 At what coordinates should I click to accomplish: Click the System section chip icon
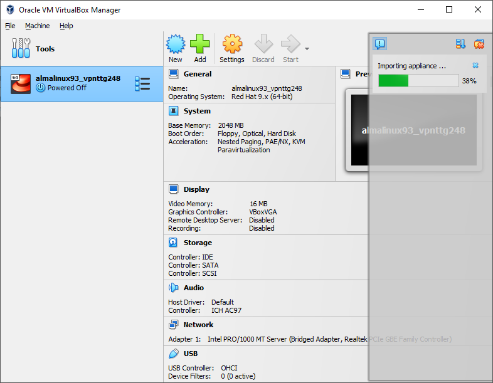[173, 111]
